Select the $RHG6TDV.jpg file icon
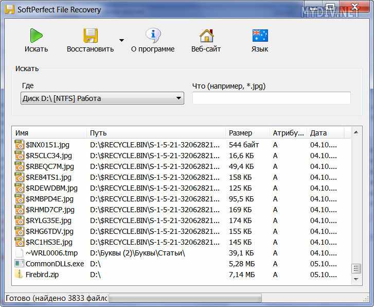This screenshot has height=307, width=374. 20,231
